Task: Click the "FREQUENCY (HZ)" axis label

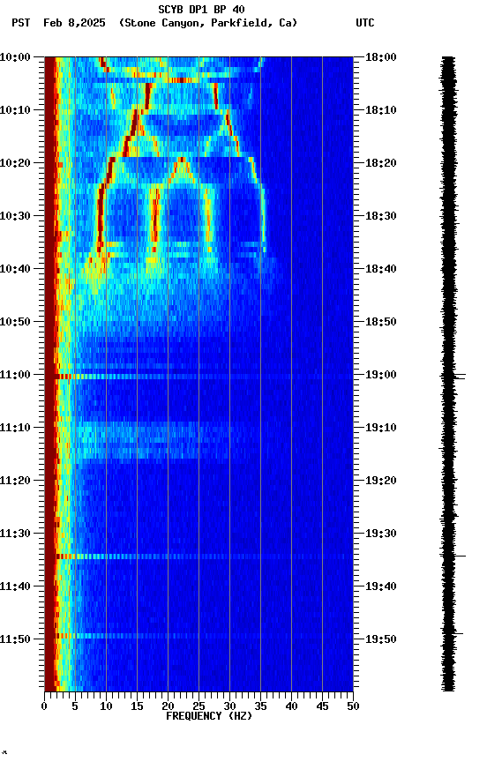Action: [x=209, y=716]
